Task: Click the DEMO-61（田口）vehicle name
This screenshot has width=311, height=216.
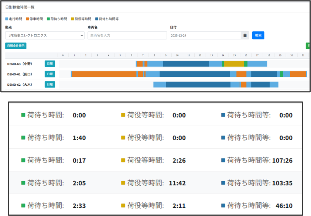Action: (x=20, y=74)
